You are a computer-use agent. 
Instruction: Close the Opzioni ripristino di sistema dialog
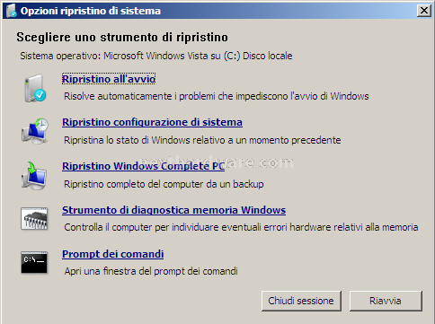[x=424, y=11]
